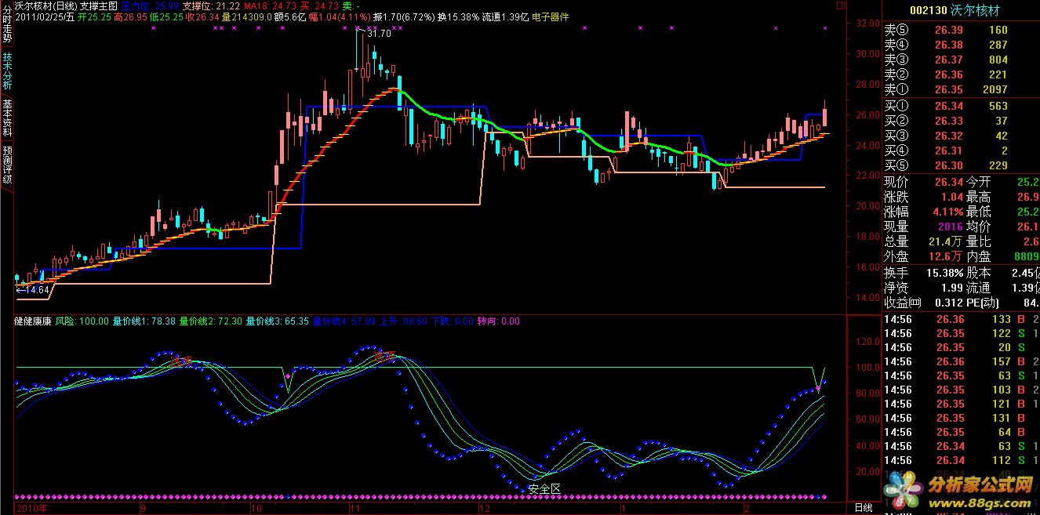Click the 量价线3: 65.35 label
Viewport: 1040px width, 515px height.
point(278,321)
